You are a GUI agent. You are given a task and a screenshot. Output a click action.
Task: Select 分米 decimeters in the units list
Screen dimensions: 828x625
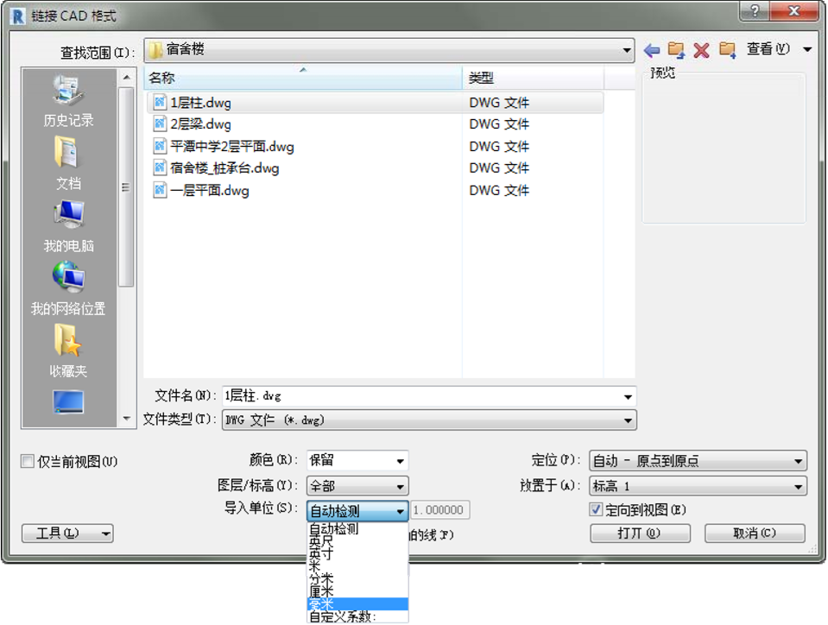pos(357,579)
